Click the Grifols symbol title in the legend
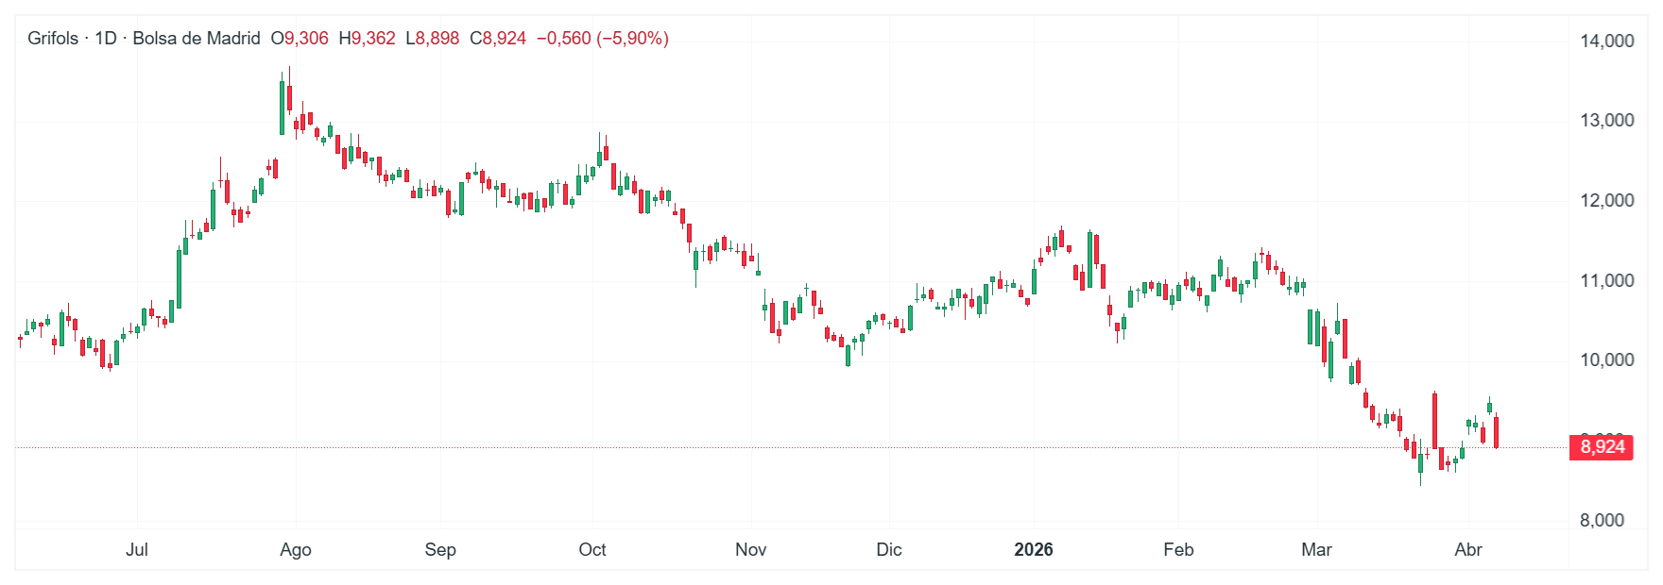 click(x=53, y=39)
